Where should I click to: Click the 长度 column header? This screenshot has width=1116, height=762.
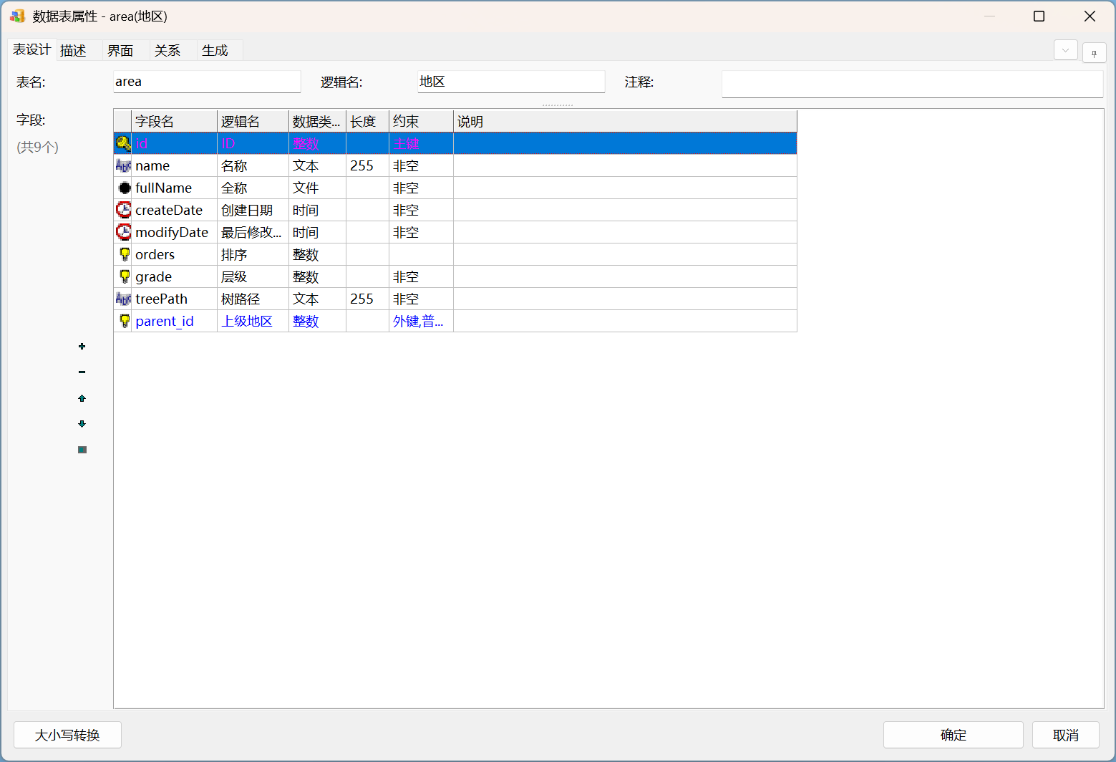[x=367, y=122]
